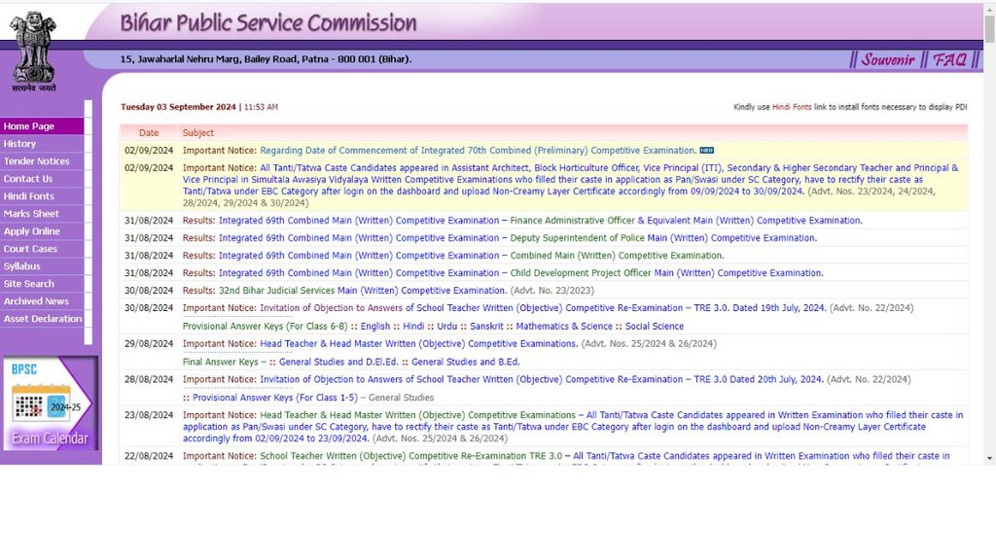Image resolution: width=996 pixels, height=560 pixels.
Task: Open the FAQ link in header
Action: point(949,59)
